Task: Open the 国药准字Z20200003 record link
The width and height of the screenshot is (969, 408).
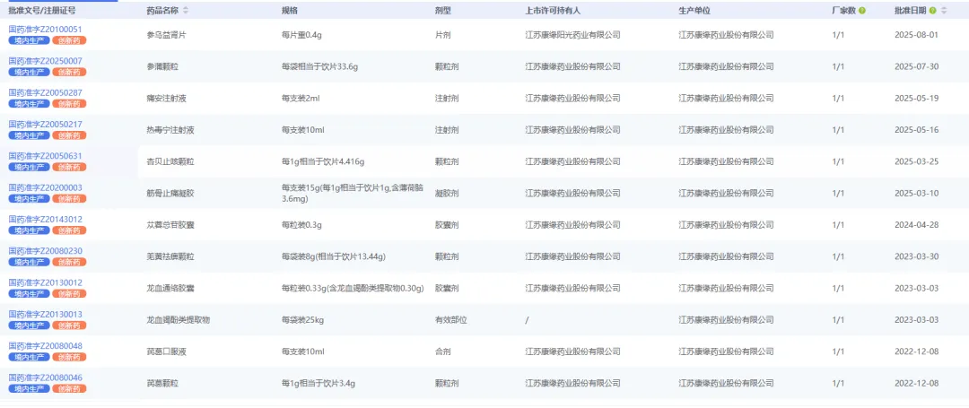Action: [x=45, y=187]
